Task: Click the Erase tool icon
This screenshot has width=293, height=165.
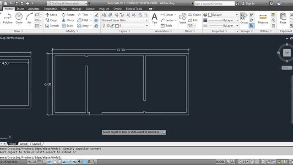Action: tap(97, 15)
